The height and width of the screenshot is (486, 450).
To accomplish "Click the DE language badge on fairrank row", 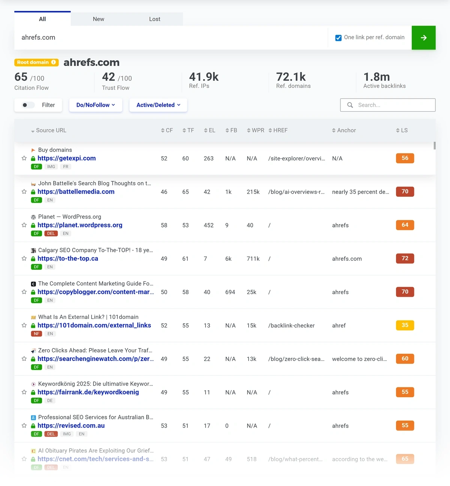I will 50,401.
